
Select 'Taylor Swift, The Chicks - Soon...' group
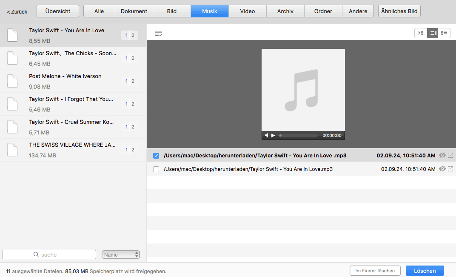tap(73, 58)
